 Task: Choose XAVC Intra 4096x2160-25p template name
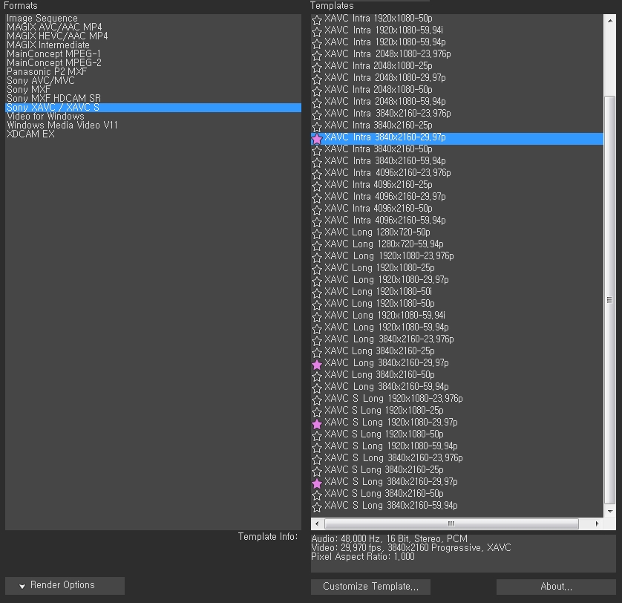click(x=379, y=185)
